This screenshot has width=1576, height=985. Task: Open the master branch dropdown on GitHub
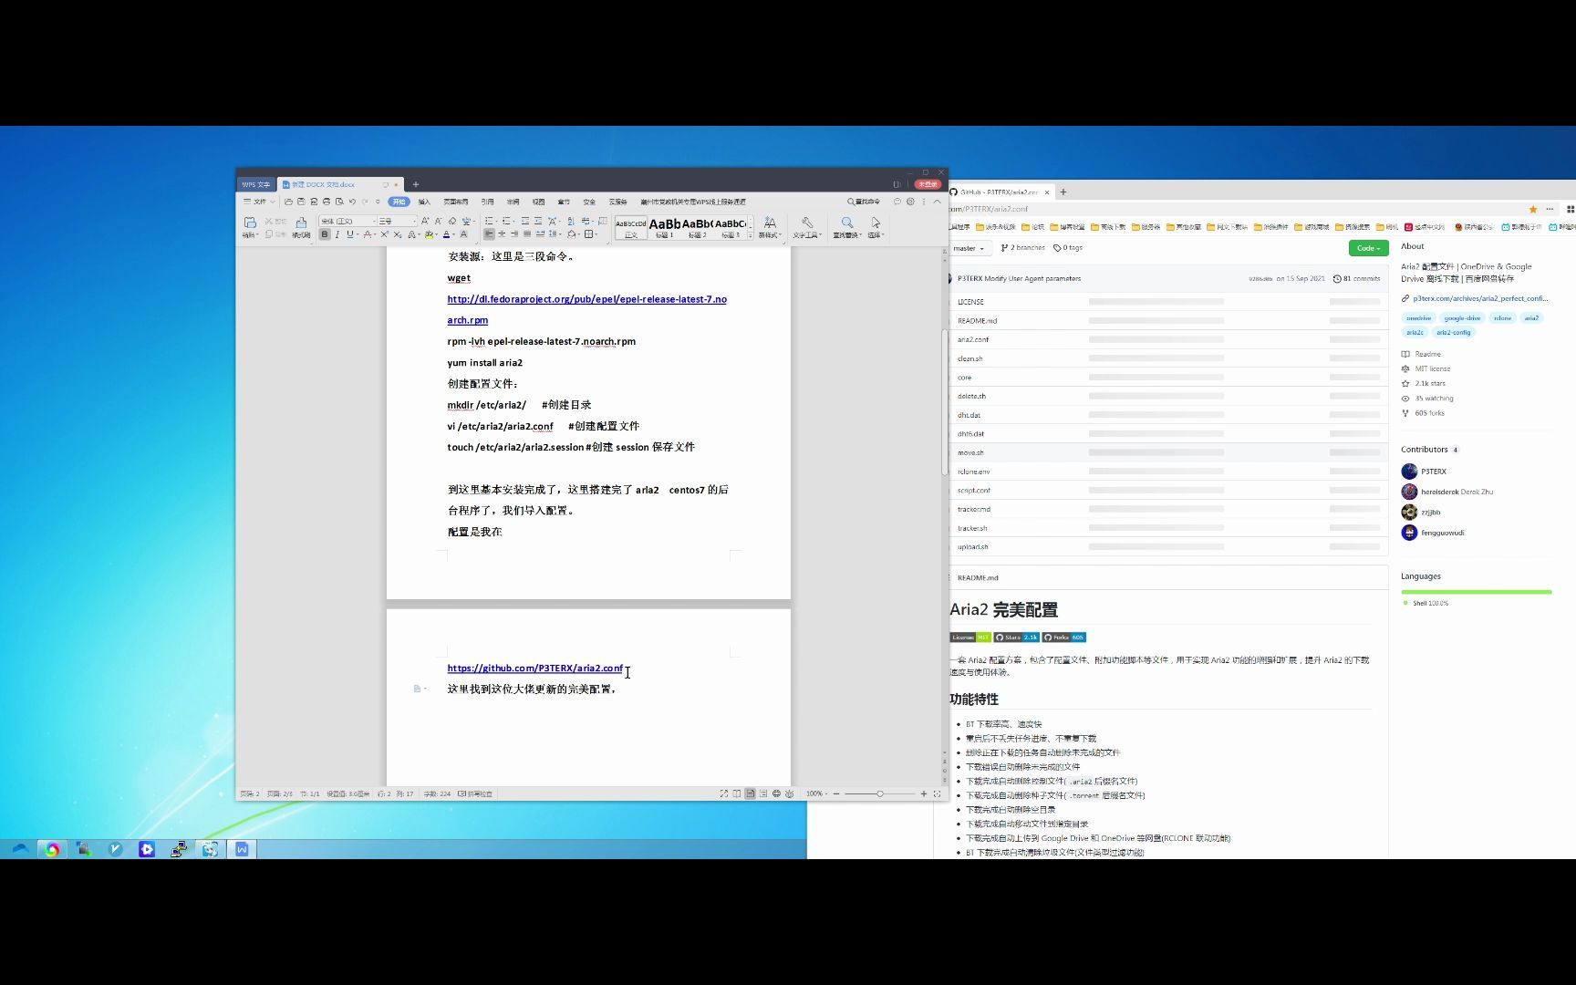pyautogui.click(x=969, y=247)
